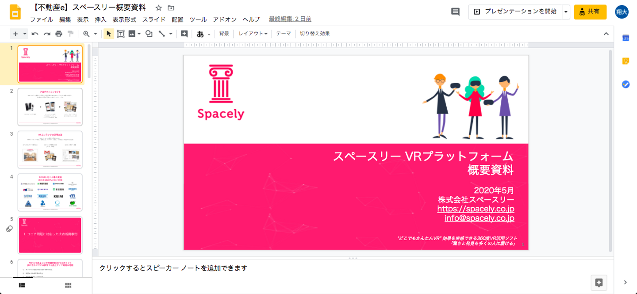Viewport: 637px width, 294px height.
Task: Click the 背景 background button
Action: tap(224, 34)
